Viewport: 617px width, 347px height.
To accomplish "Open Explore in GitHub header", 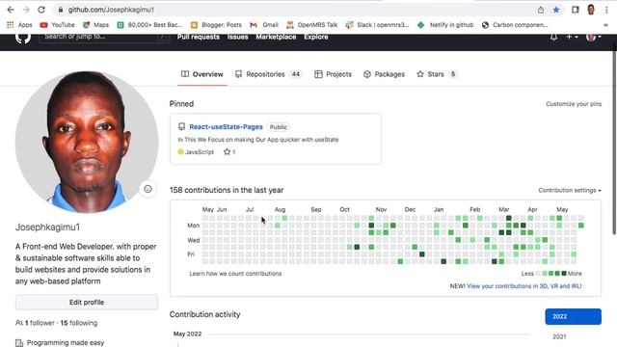I will coord(316,37).
